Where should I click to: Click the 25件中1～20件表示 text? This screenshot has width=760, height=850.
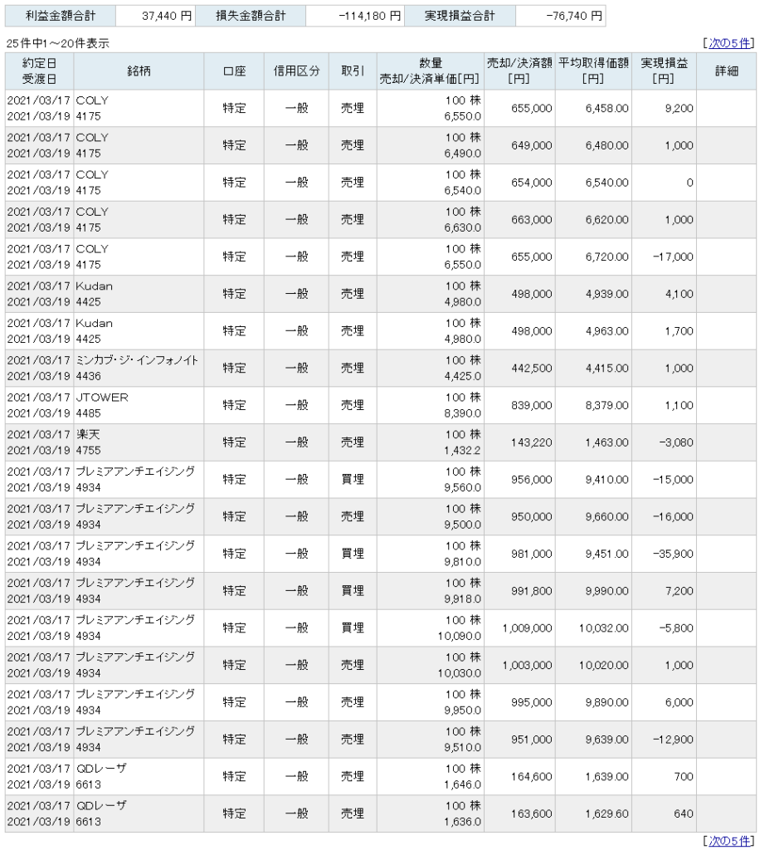[57, 43]
